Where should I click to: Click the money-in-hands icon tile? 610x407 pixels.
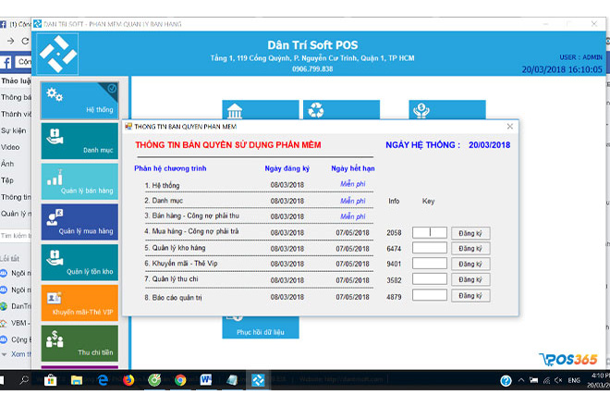(447, 110)
